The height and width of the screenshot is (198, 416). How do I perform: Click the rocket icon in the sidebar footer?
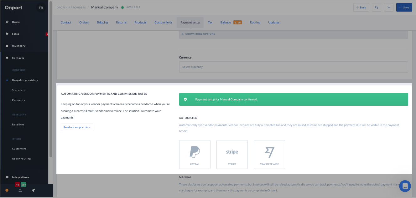pos(33,190)
